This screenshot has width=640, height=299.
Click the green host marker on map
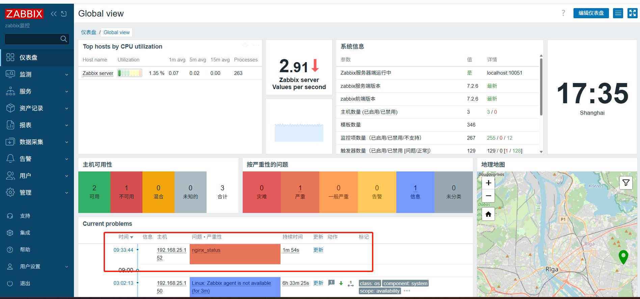click(x=623, y=257)
